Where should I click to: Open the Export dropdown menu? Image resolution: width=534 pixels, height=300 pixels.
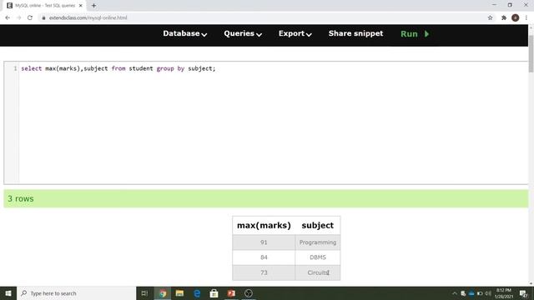pyautogui.click(x=295, y=33)
